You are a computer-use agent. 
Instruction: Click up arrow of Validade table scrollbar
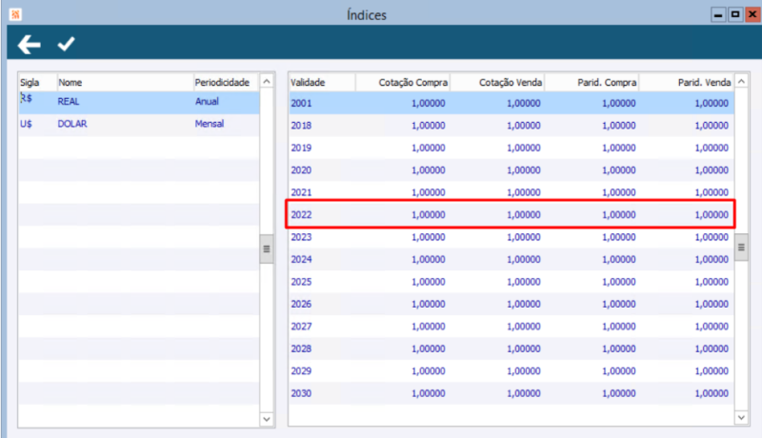click(741, 82)
